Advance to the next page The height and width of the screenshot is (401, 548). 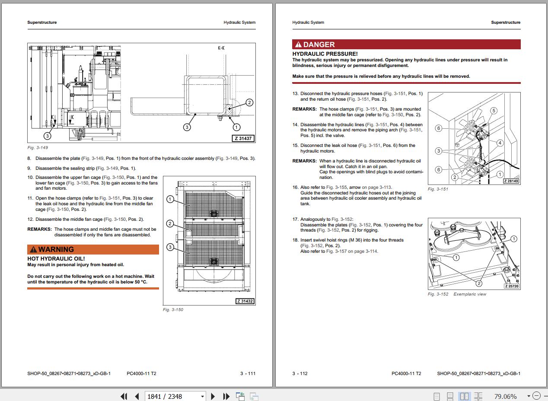point(213,396)
